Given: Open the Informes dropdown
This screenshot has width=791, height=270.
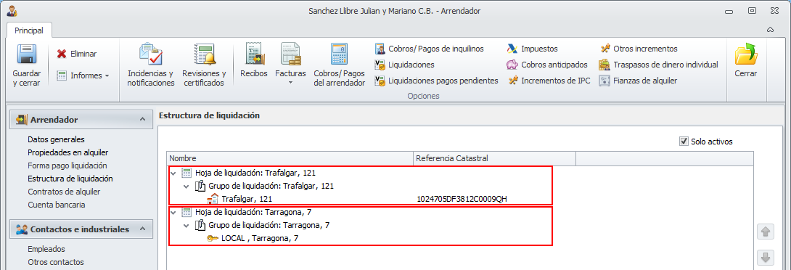Looking at the screenshot, I should point(83,75).
